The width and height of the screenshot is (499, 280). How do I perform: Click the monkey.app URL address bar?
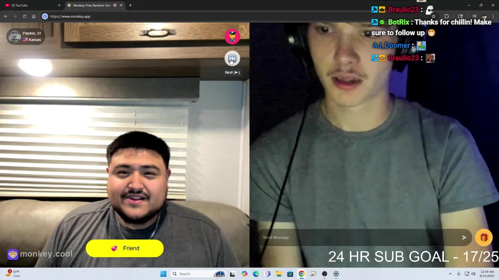[70, 16]
